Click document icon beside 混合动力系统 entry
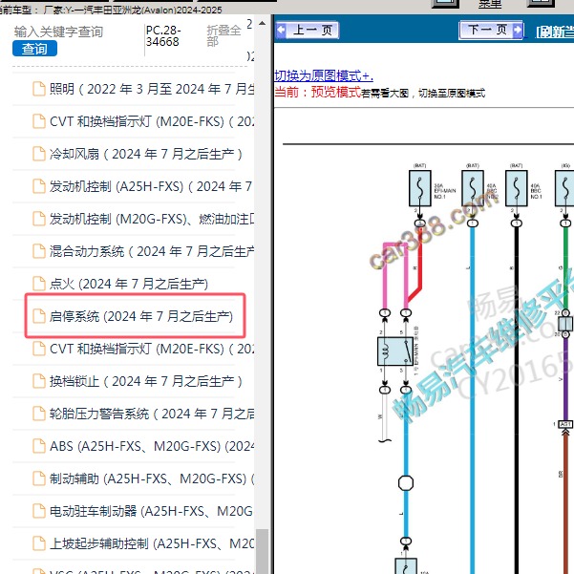The height and width of the screenshot is (574, 574). (39, 251)
